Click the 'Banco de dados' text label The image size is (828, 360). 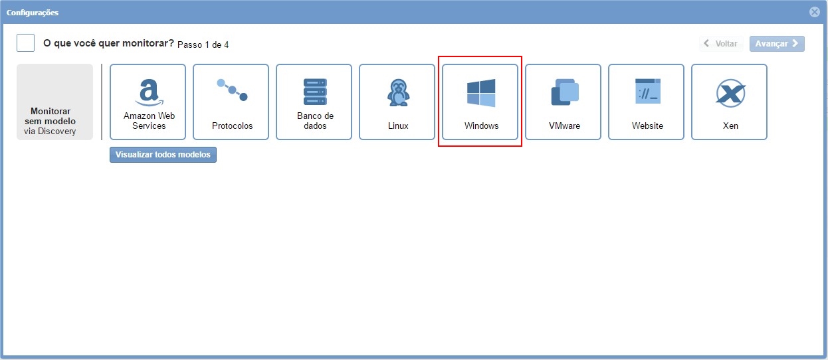(x=315, y=121)
